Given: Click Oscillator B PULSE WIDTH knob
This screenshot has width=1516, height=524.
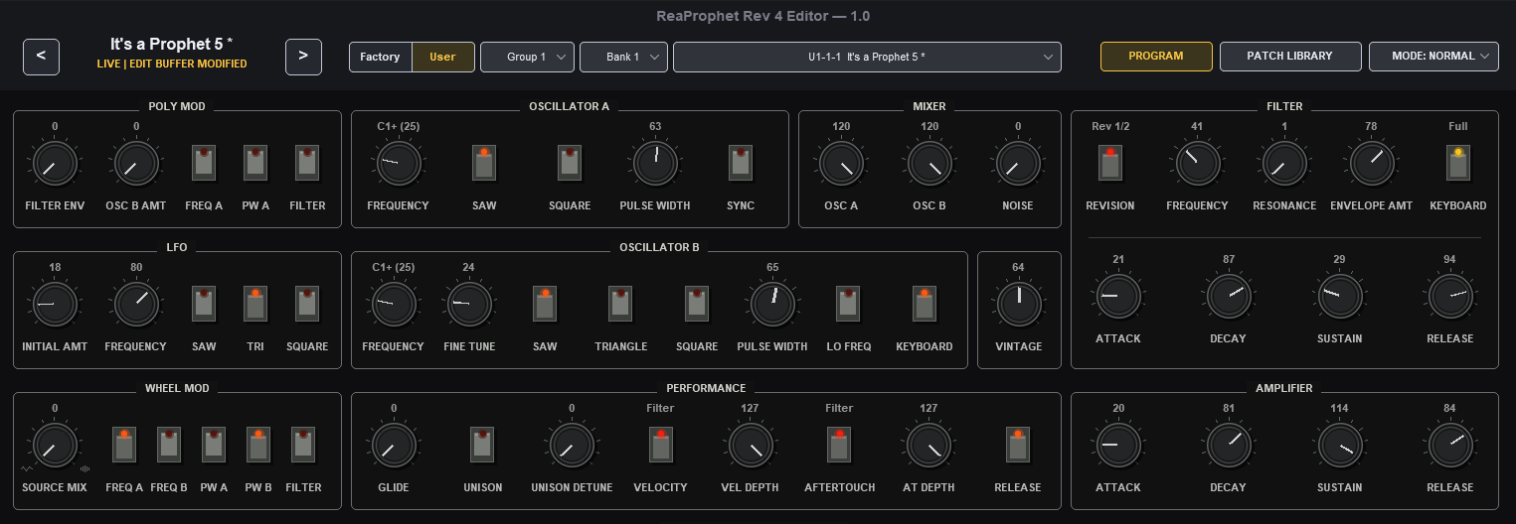Looking at the screenshot, I should pos(772,305).
